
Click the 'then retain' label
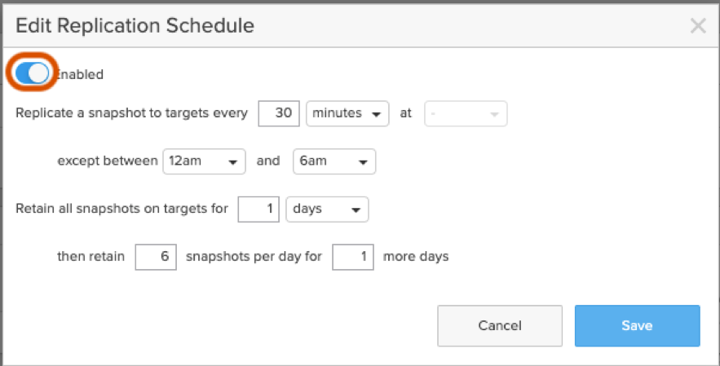91,257
